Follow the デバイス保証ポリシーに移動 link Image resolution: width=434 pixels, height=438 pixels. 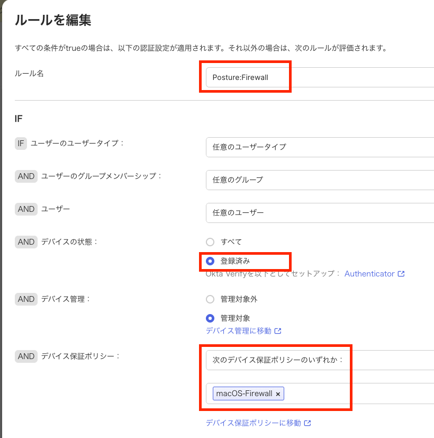pyautogui.click(x=253, y=423)
